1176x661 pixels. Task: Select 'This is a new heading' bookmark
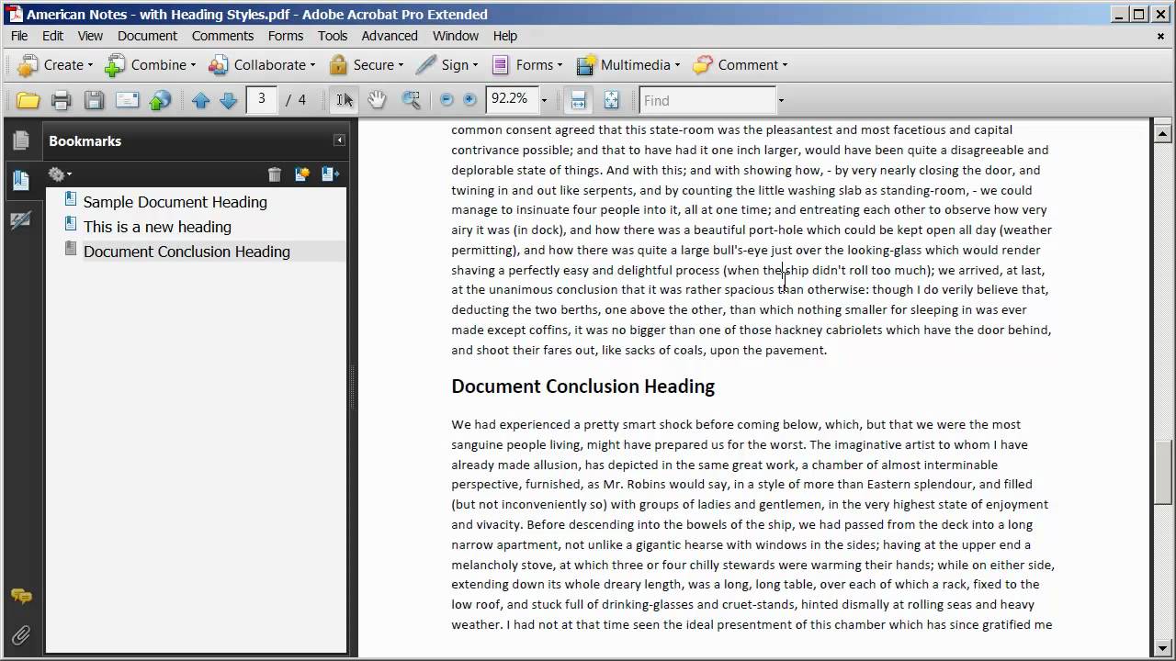point(157,227)
